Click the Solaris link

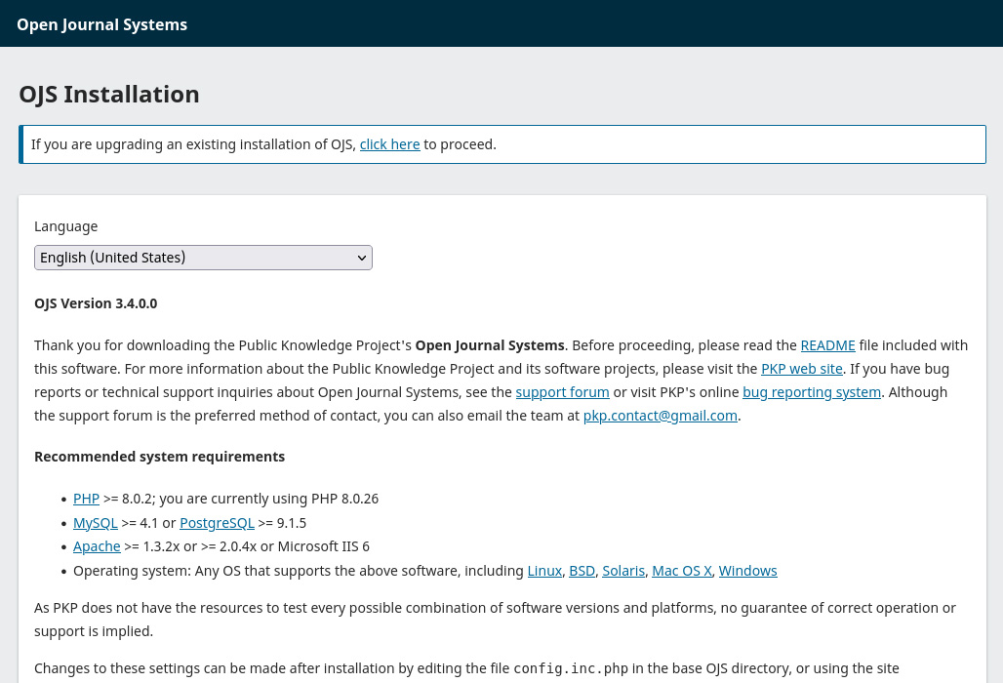[623, 571]
